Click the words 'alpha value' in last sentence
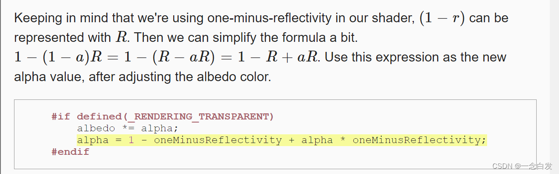The width and height of the screenshot is (559, 174). (49, 77)
